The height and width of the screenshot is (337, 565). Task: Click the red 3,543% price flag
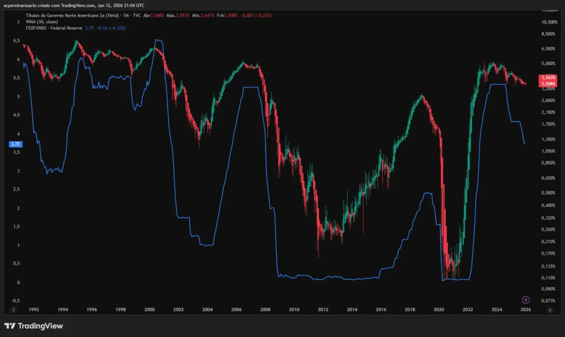(x=549, y=78)
